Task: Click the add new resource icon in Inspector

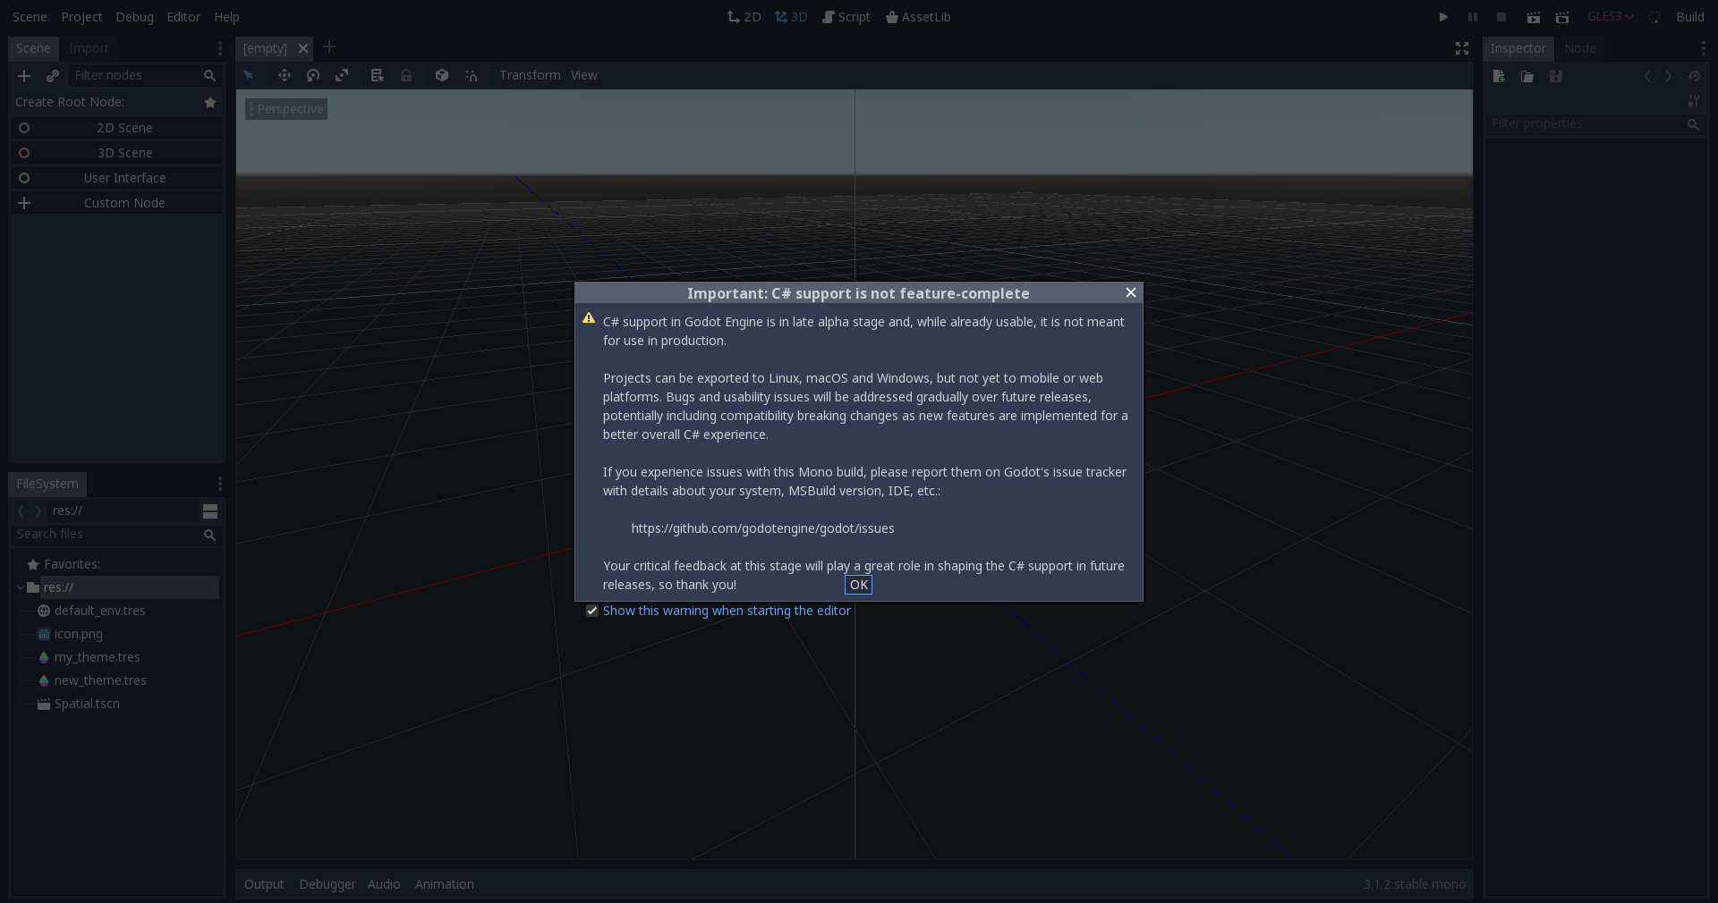Action: [x=1499, y=77]
